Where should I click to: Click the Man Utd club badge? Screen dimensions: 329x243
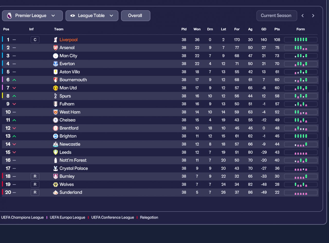[56, 88]
